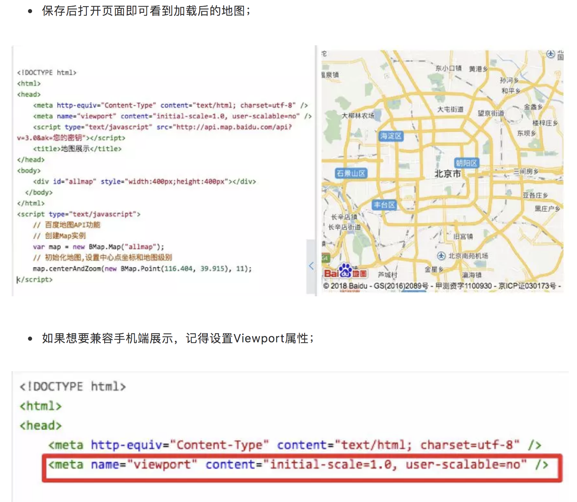The height and width of the screenshot is (502, 577).
Task: Click the 黄港乡 label on the map
Action: point(478,69)
